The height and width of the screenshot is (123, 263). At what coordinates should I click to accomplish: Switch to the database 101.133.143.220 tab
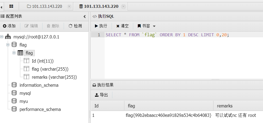click(x=99, y=6)
